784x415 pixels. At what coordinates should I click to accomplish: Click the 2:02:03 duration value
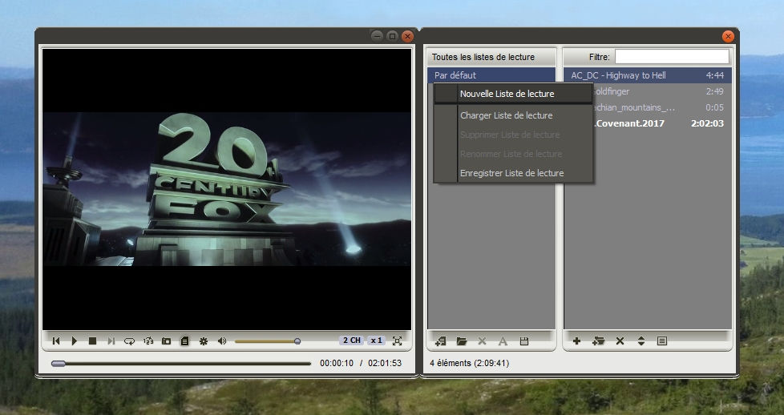707,123
